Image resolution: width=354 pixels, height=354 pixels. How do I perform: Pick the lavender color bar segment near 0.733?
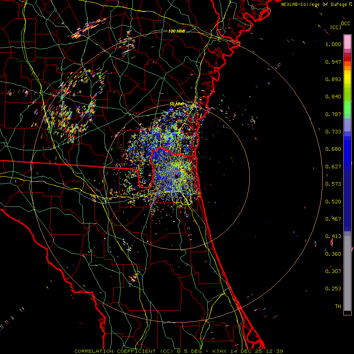pyautogui.click(x=347, y=125)
